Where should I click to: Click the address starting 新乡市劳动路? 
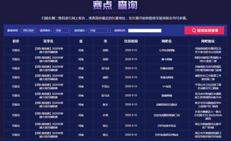point(208,105)
